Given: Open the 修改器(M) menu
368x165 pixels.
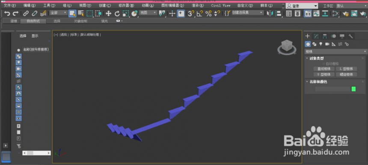Looking at the screenshot, I should [x=127, y=6].
